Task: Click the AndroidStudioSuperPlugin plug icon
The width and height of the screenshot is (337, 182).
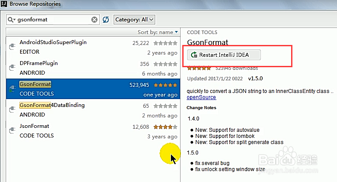Action: 12,46
